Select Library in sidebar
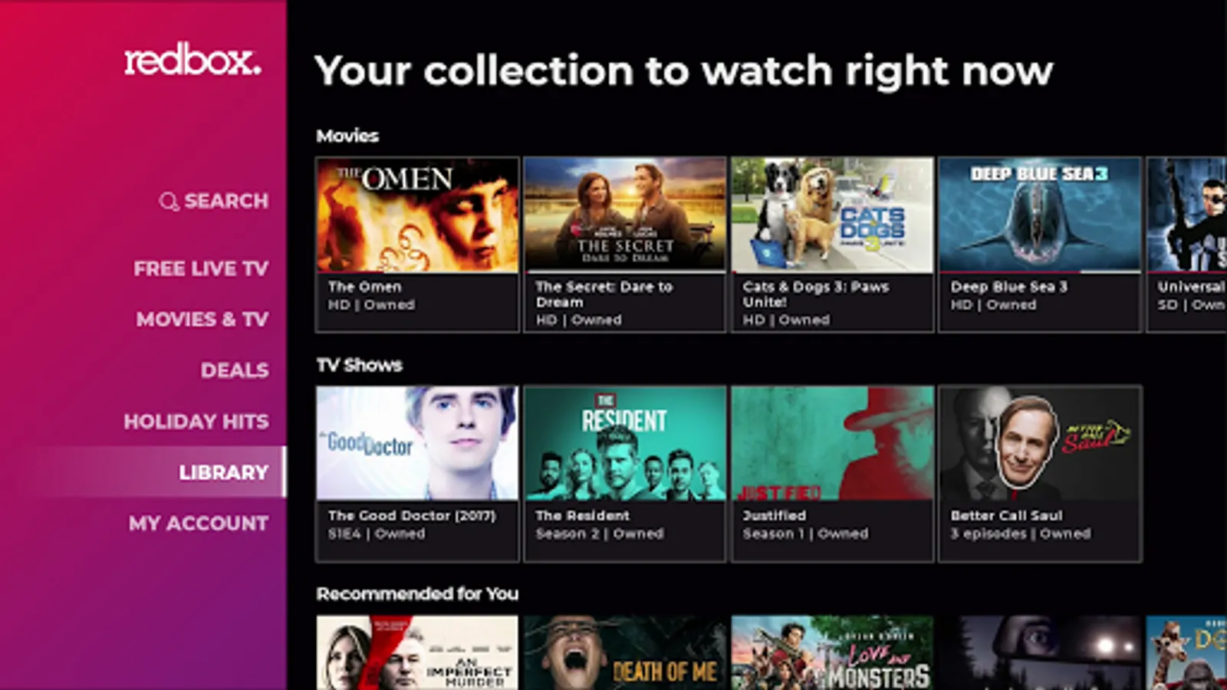This screenshot has height=690, width=1227. tap(224, 472)
